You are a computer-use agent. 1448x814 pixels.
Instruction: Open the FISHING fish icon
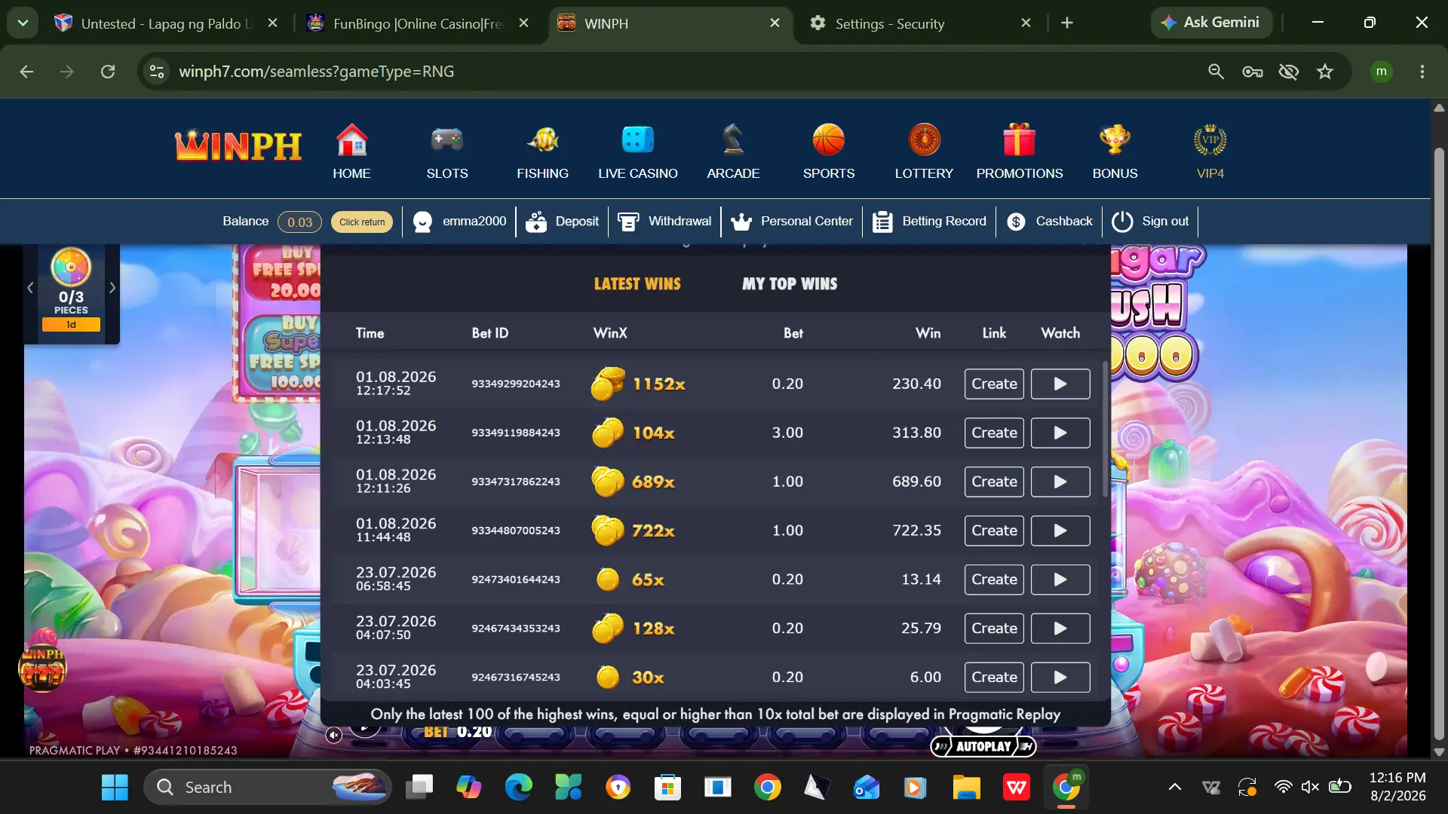tap(542, 140)
